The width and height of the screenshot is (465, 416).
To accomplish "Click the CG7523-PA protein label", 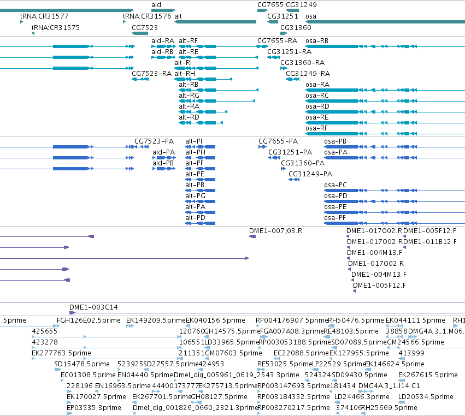I will [154, 141].
